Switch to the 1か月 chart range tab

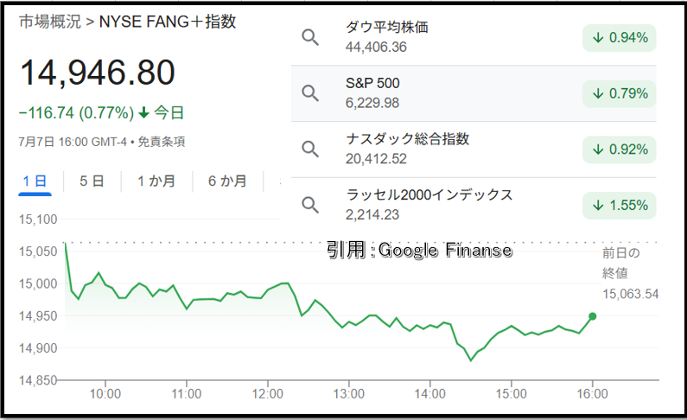click(x=156, y=181)
